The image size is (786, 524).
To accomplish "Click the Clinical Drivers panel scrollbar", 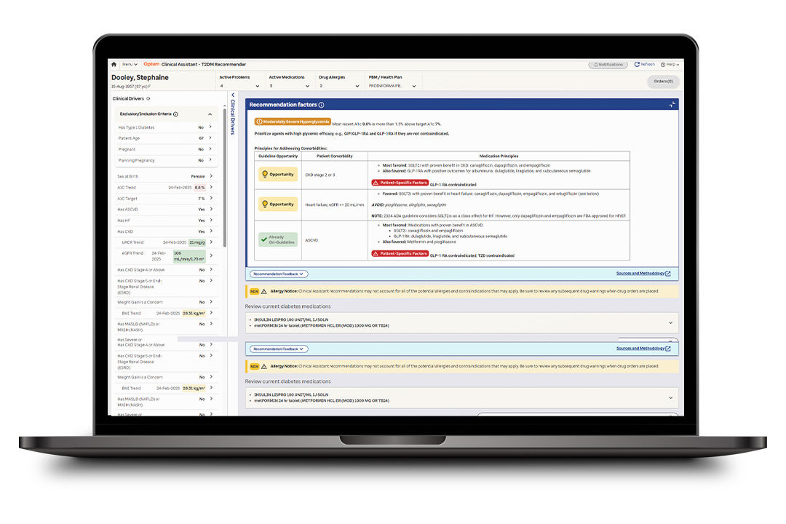I will pyautogui.click(x=225, y=218).
